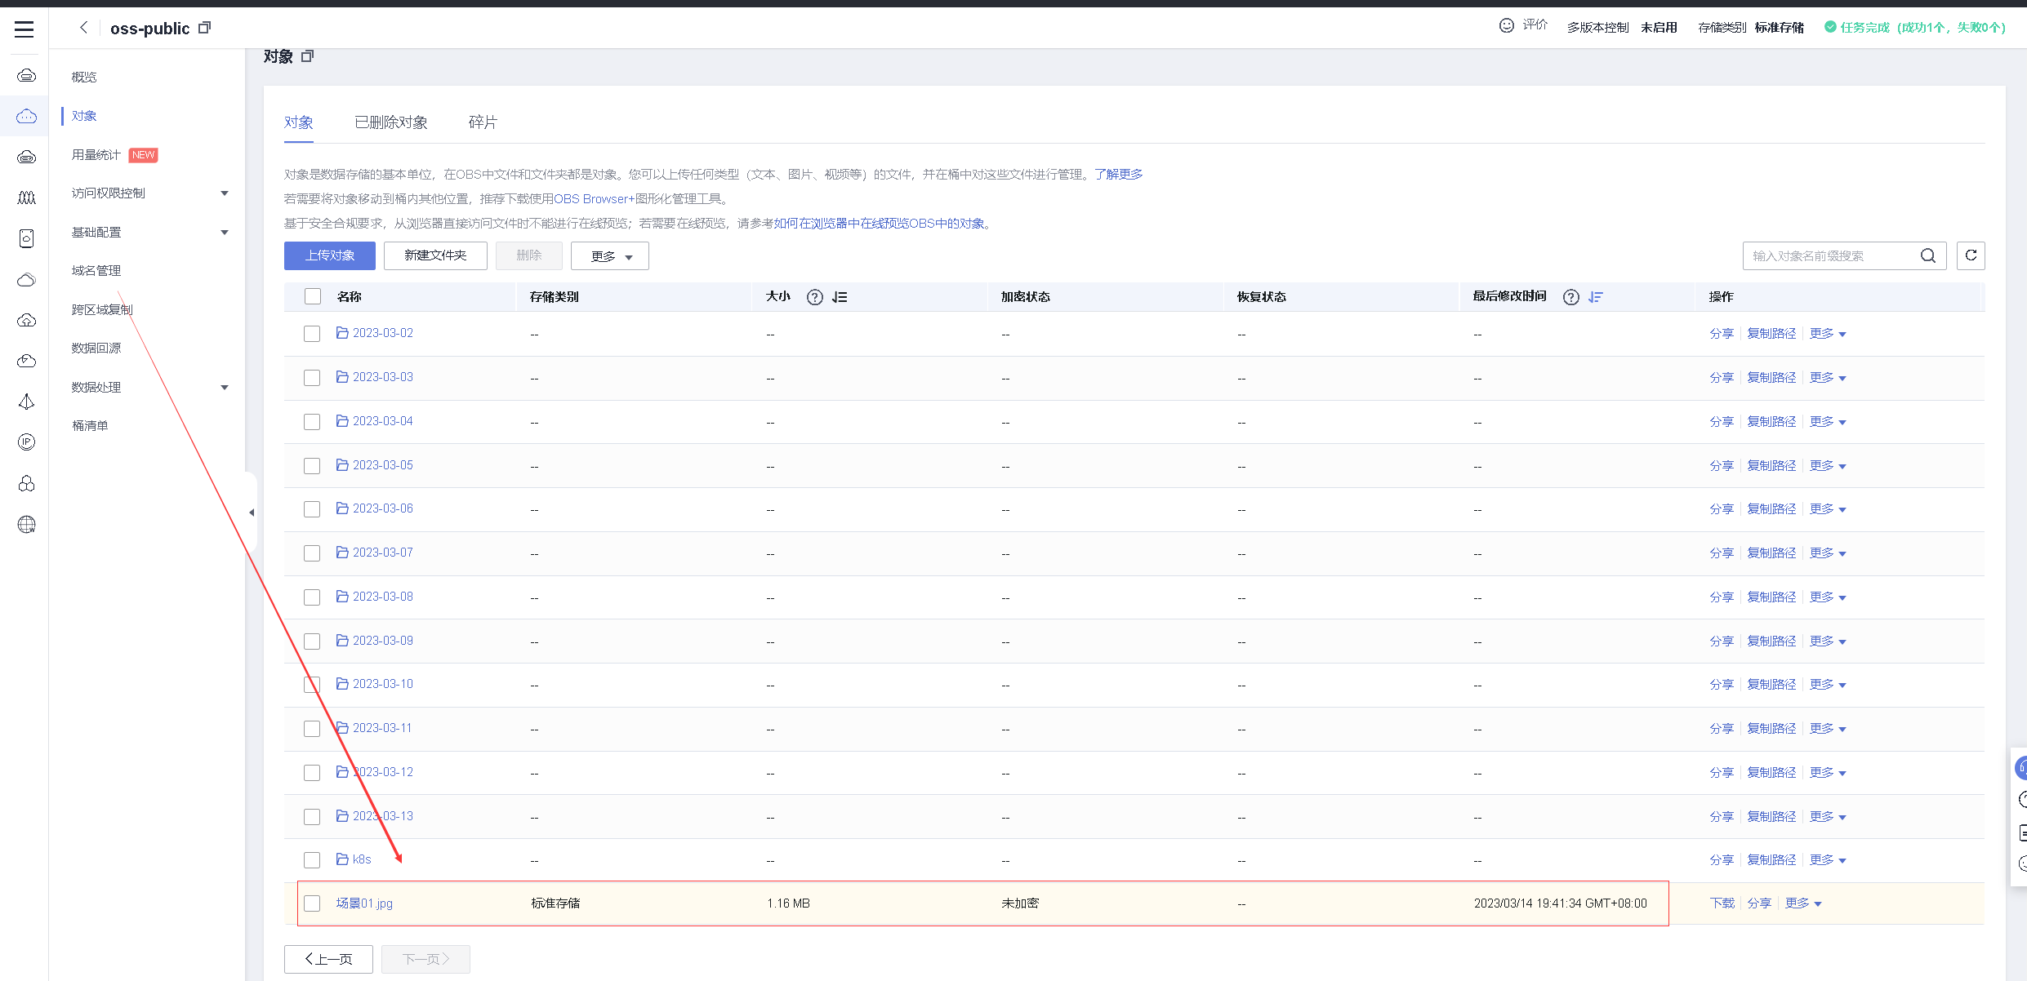The height and width of the screenshot is (981, 2027).
Task: Click the globe icon in left sidebar
Action: [x=26, y=525]
